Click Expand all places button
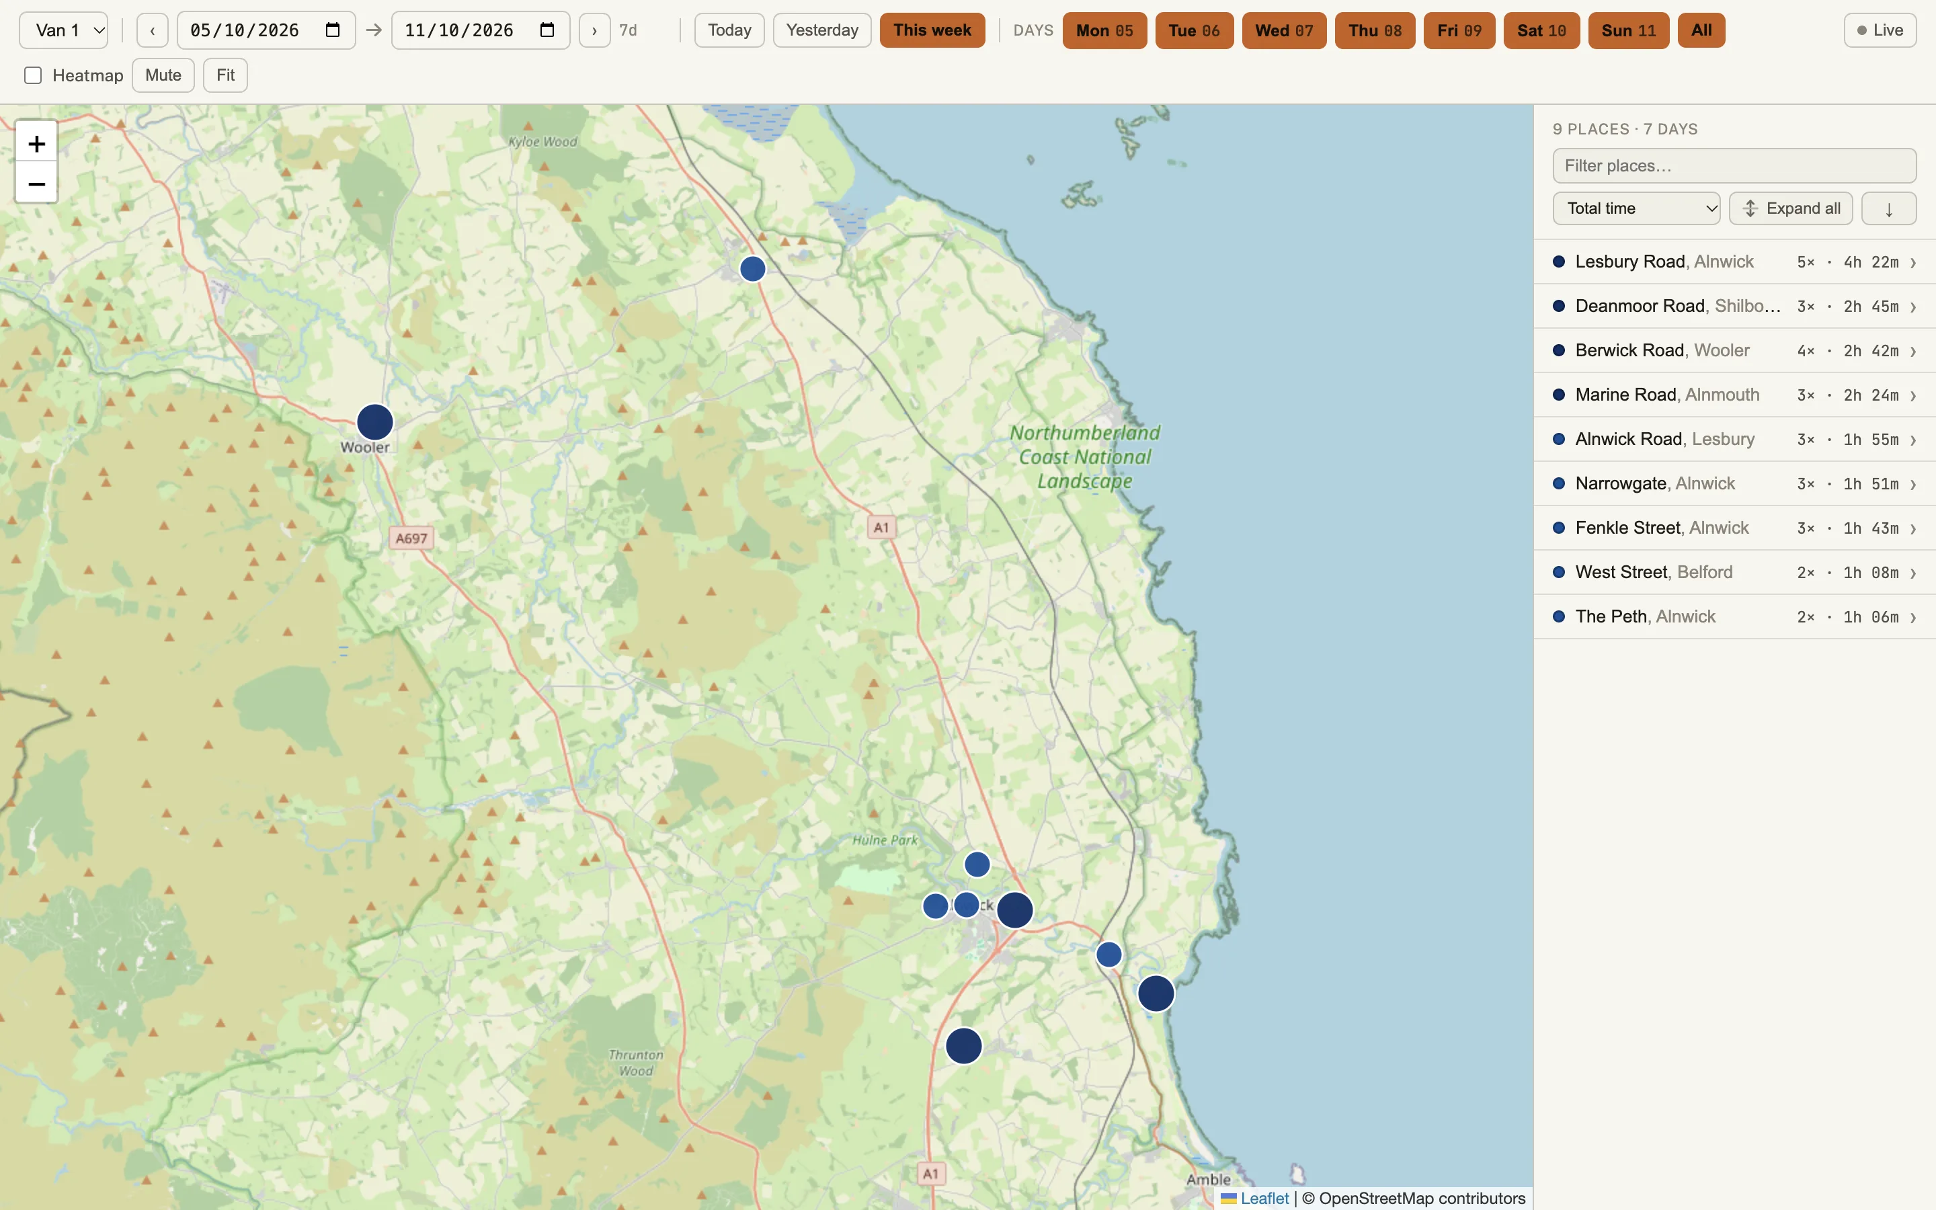Screen dimensions: 1936x1210 click(x=1790, y=209)
